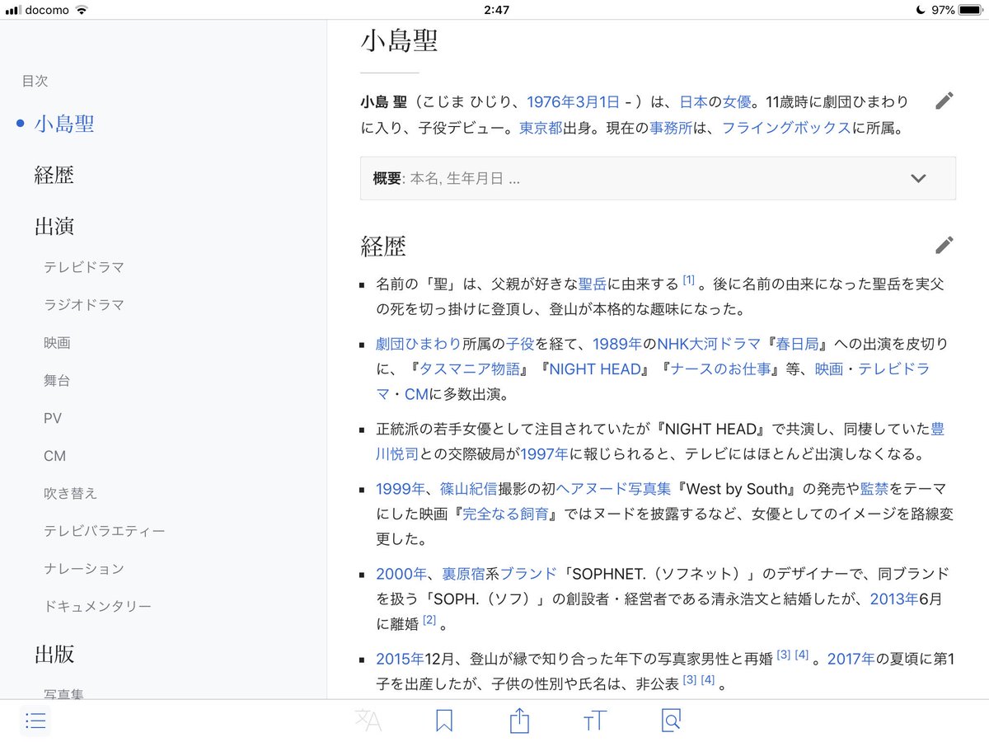Open the タスマニア物語 link
The image size is (989, 742).
point(470,369)
